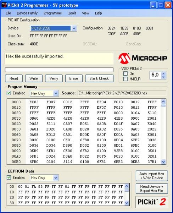Click program memory cell 0B60
Viewport: 173px width, 213px height.
34,119
